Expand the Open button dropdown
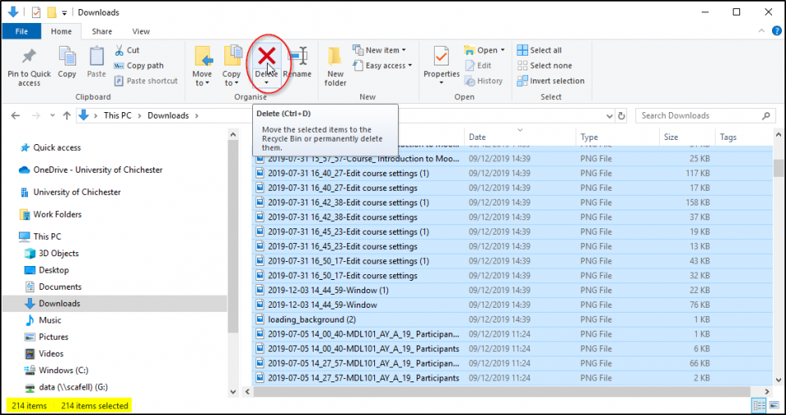This screenshot has height=415, width=786. point(502,50)
